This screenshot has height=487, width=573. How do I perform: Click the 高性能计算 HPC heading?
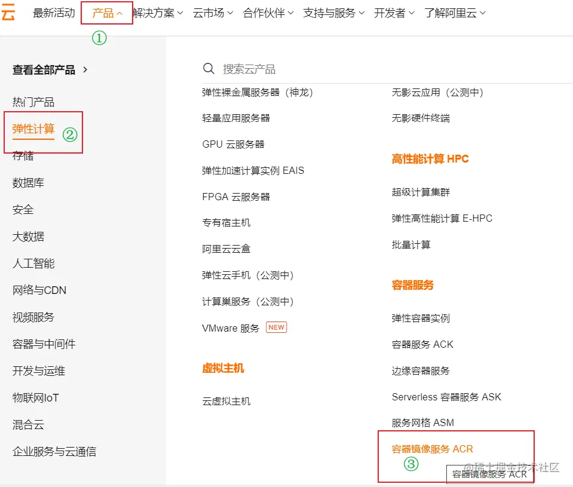(x=430, y=159)
